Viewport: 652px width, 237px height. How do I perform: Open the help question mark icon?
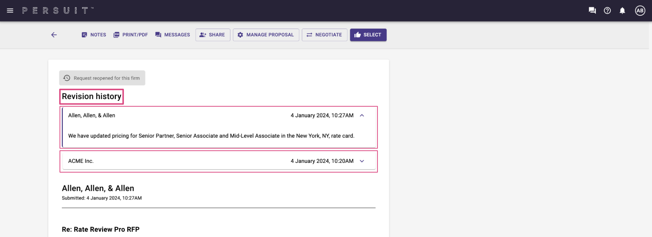pos(607,11)
